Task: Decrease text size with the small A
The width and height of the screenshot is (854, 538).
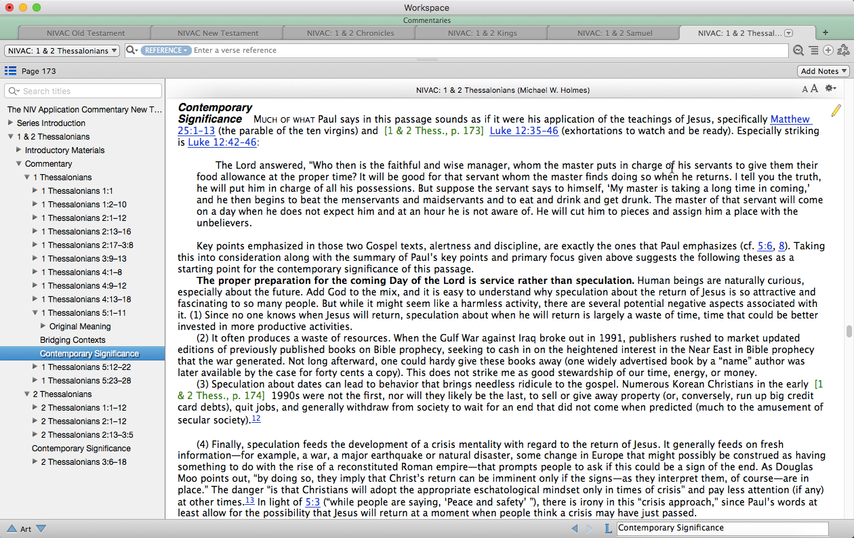Action: 805,89
